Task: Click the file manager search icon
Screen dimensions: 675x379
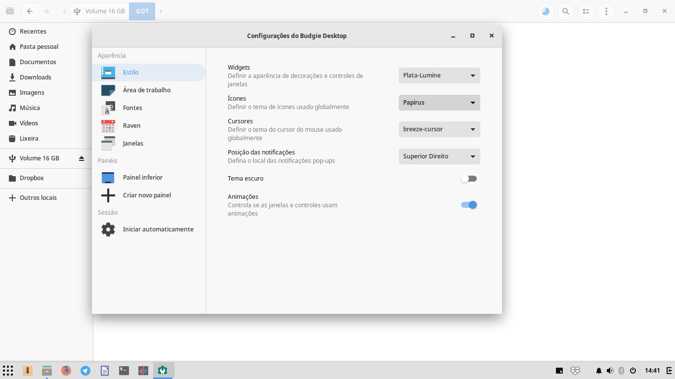Action: (566, 11)
